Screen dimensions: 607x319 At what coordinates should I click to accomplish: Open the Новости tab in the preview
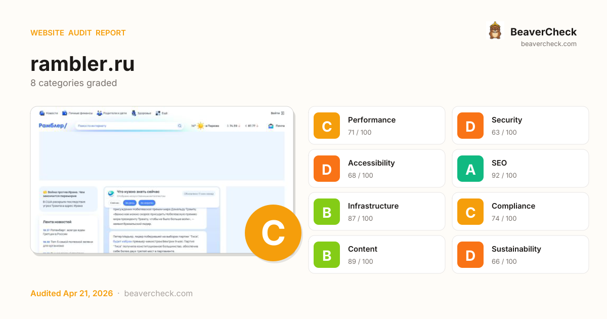(49, 113)
